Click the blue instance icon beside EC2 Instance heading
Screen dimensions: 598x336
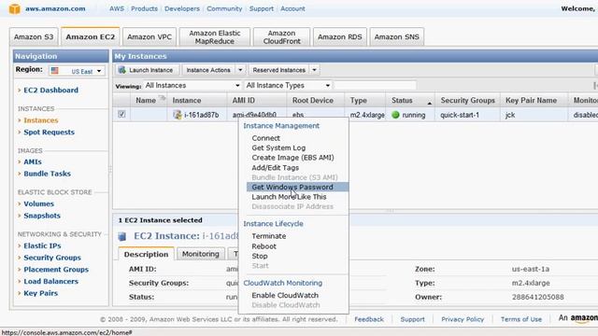point(122,236)
